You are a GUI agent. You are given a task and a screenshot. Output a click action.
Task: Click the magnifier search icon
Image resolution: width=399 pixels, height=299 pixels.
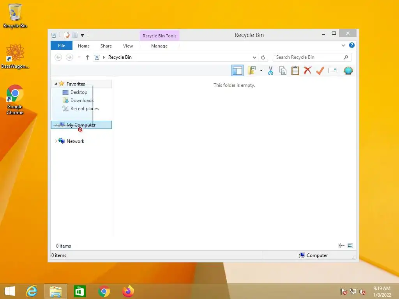pyautogui.click(x=346, y=57)
